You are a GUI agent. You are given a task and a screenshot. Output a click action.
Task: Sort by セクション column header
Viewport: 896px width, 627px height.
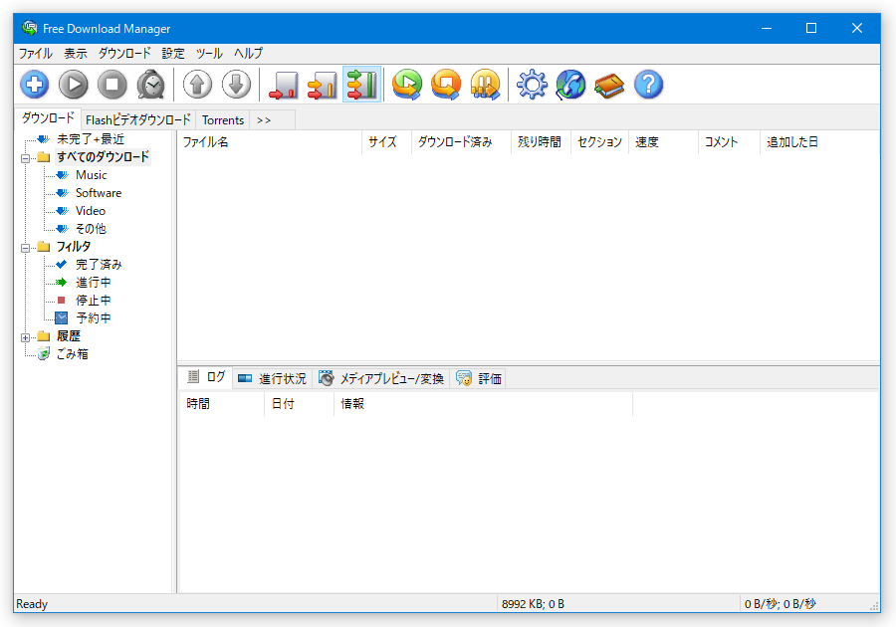tap(599, 142)
